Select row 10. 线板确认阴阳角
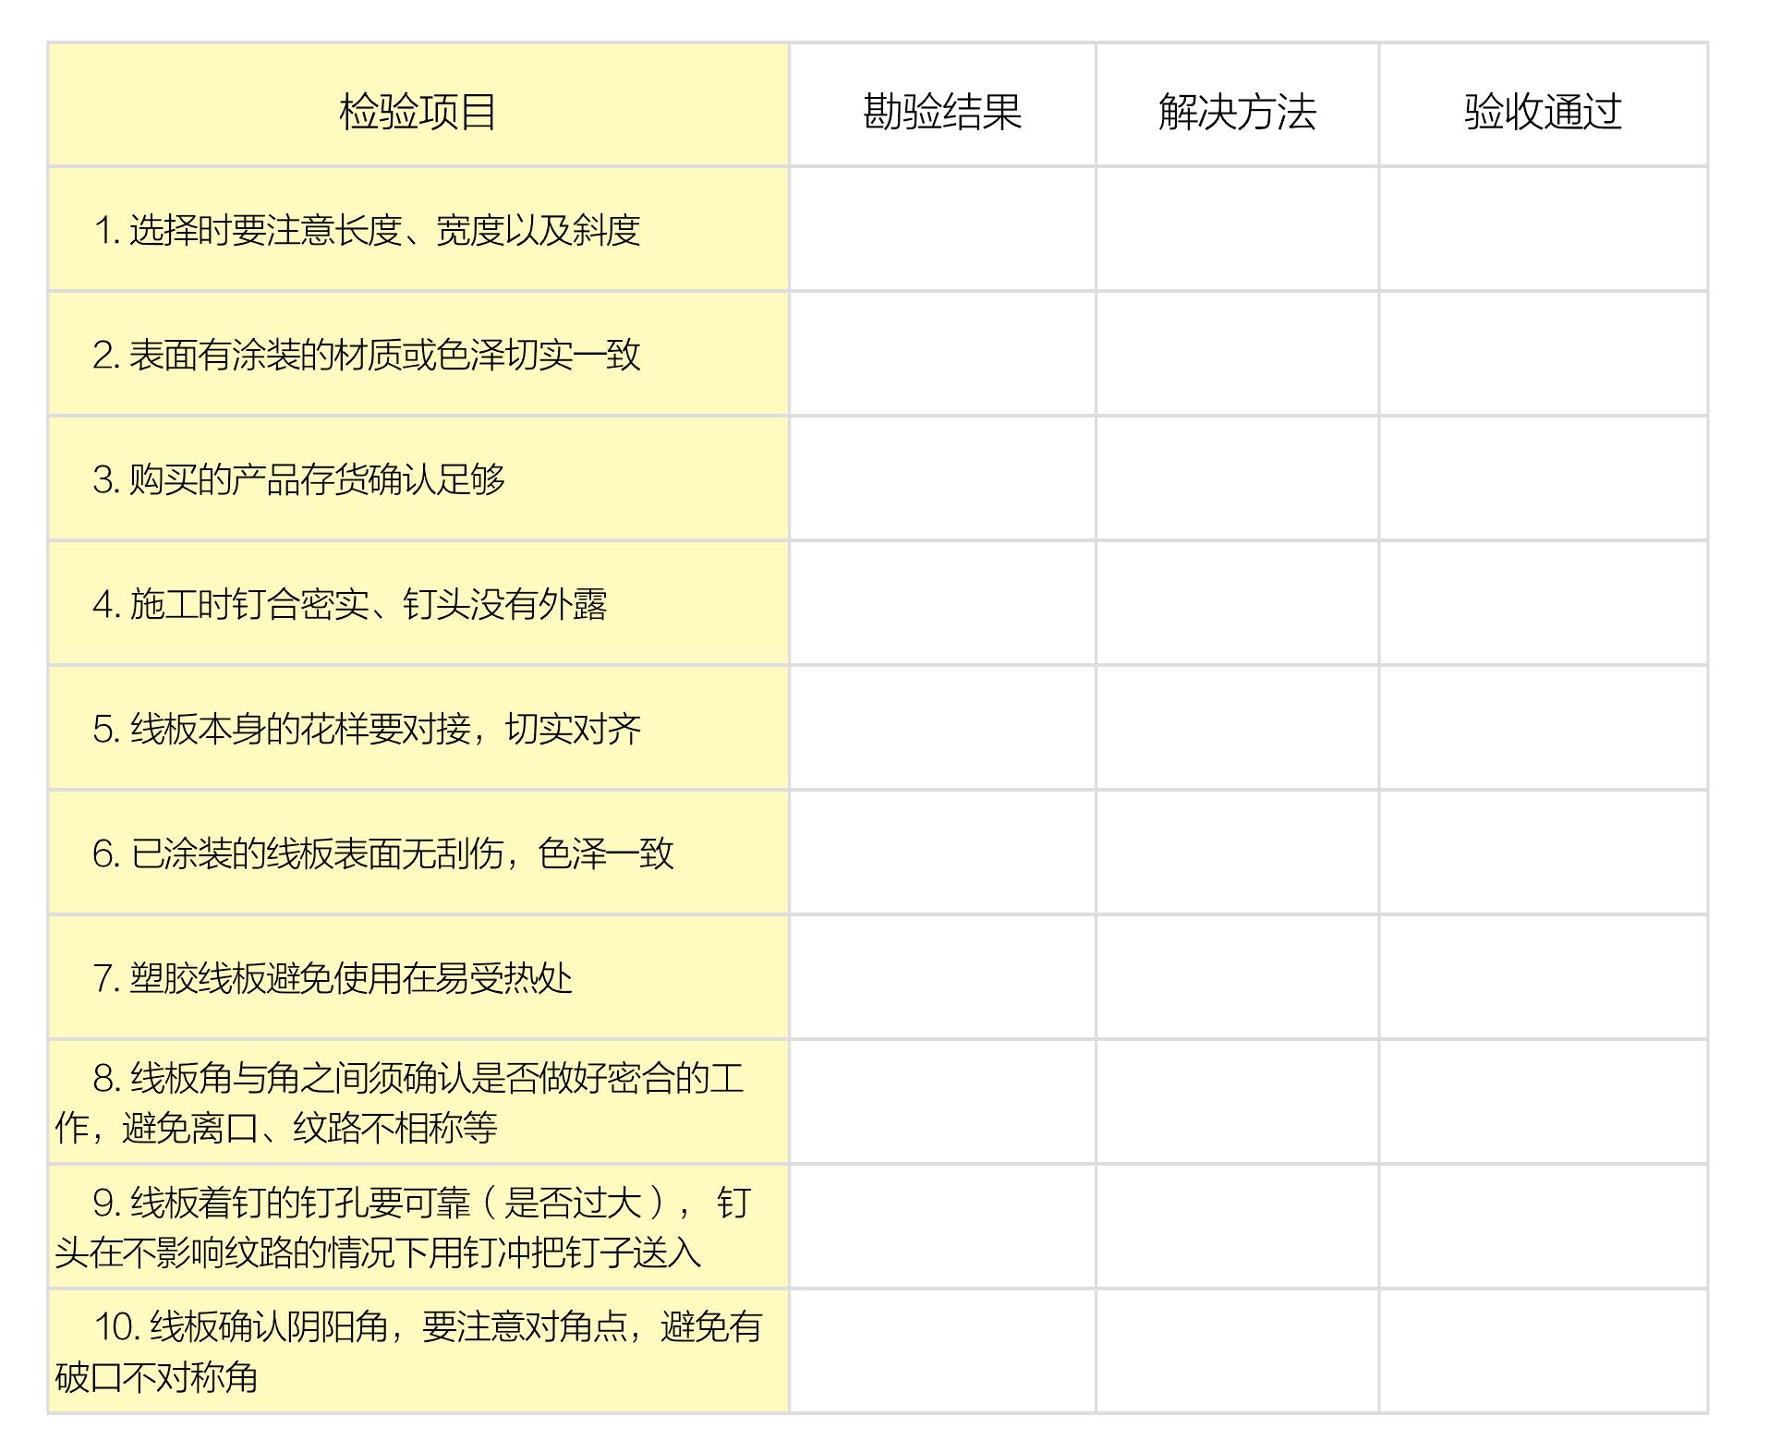This screenshot has height=1452, width=1781. (418, 1351)
